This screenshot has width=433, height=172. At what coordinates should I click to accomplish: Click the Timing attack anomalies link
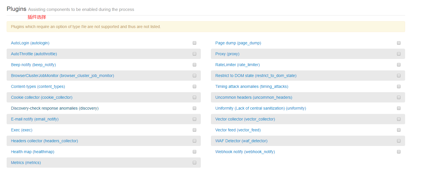pos(251,86)
